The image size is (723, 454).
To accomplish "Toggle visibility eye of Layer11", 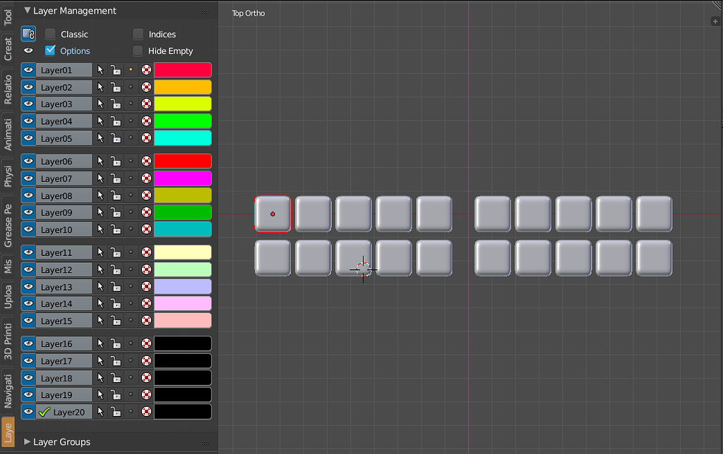I will 28,252.
